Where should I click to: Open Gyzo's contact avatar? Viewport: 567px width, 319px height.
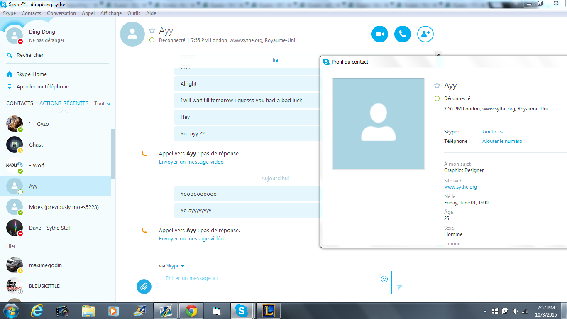(x=15, y=124)
